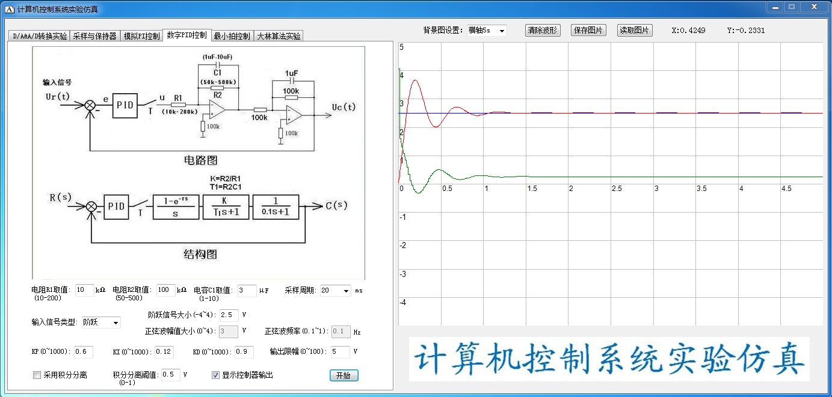
Task: Click the KP gain input field
Action: click(84, 351)
